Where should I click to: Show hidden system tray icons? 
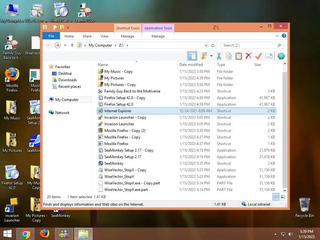click(276, 234)
